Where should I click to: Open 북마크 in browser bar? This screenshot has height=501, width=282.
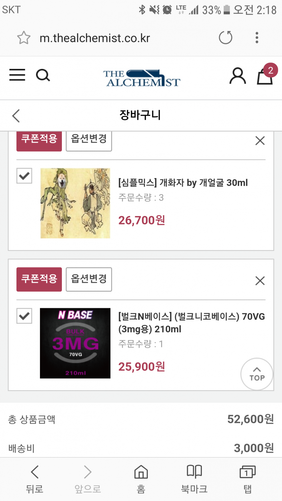pyautogui.click(x=194, y=478)
